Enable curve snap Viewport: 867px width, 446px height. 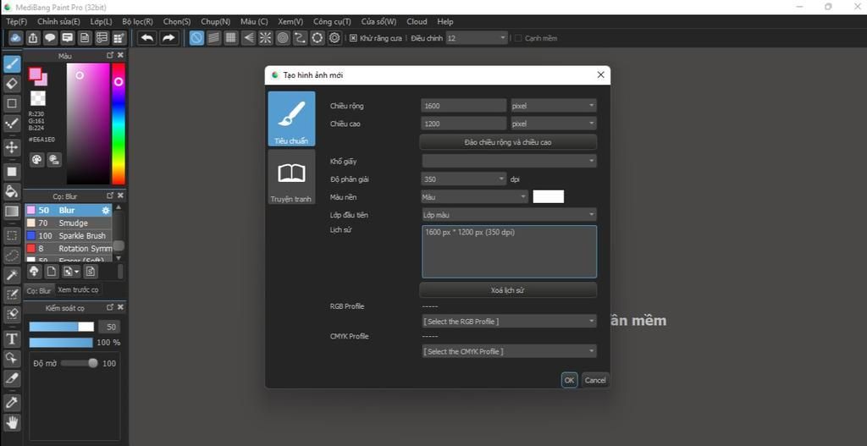point(301,38)
